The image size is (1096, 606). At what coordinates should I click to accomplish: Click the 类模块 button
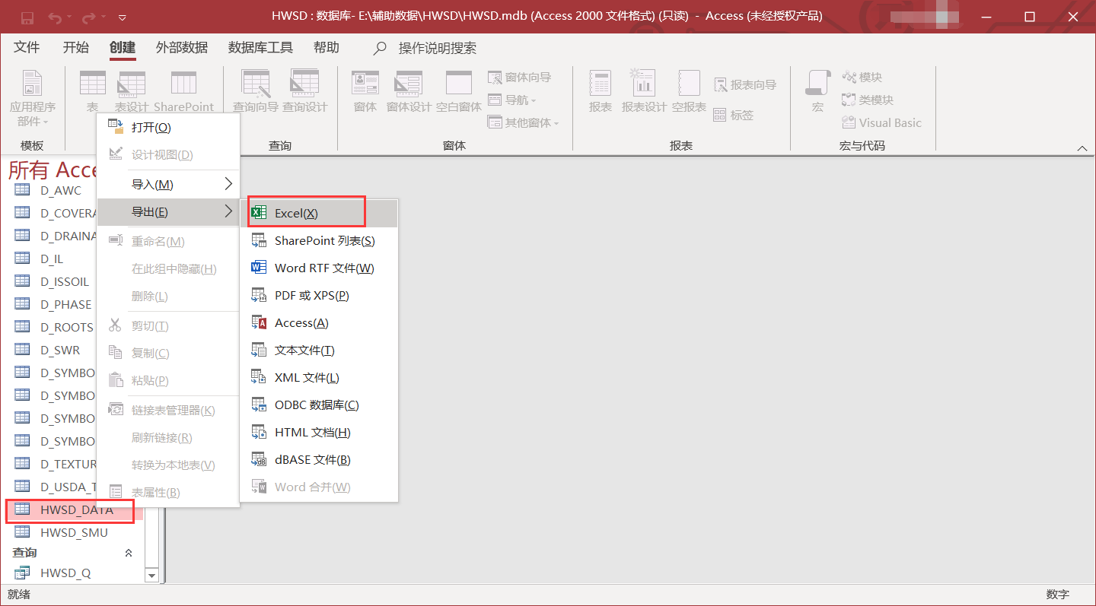pyautogui.click(x=867, y=100)
